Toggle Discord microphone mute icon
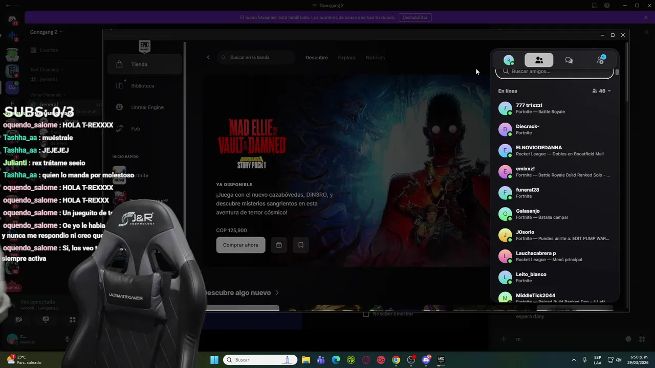The width and height of the screenshot is (655, 368). 67,339
